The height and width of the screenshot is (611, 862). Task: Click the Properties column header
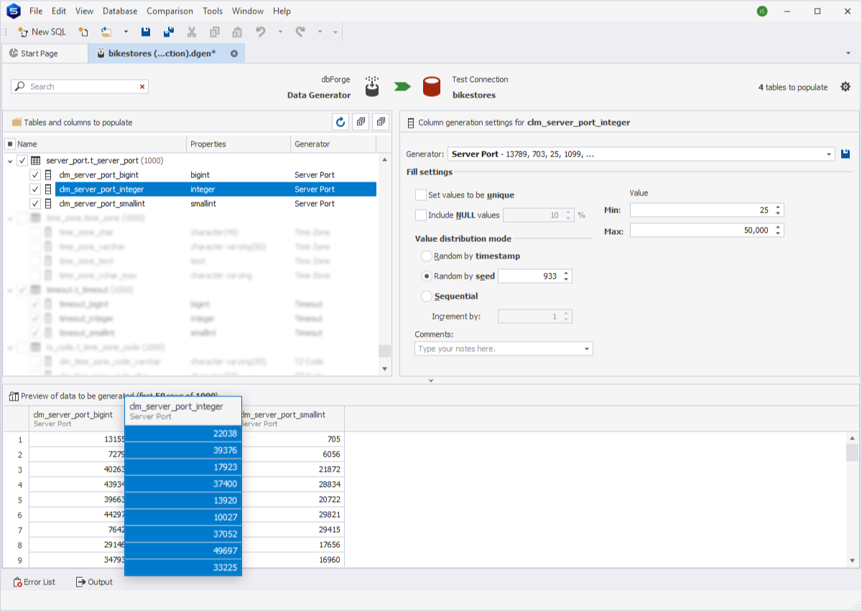click(238, 144)
